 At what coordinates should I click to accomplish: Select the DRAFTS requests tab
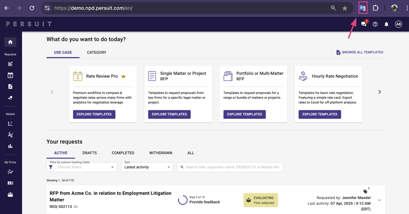[x=89, y=153]
